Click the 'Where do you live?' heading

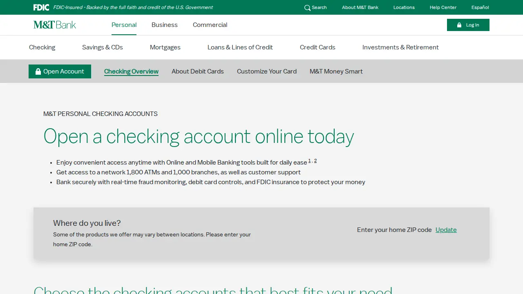tap(87, 223)
